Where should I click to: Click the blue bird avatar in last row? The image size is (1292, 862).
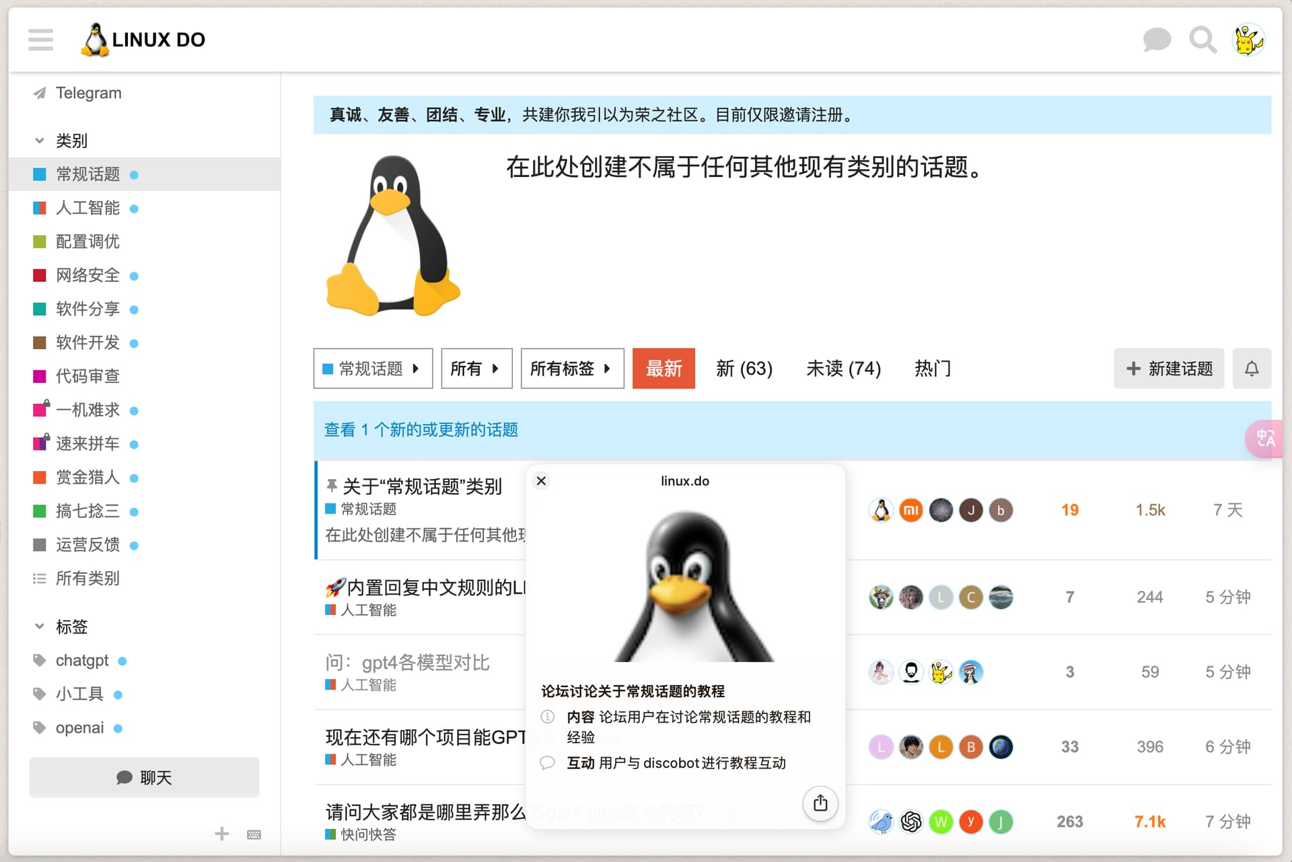tap(881, 822)
